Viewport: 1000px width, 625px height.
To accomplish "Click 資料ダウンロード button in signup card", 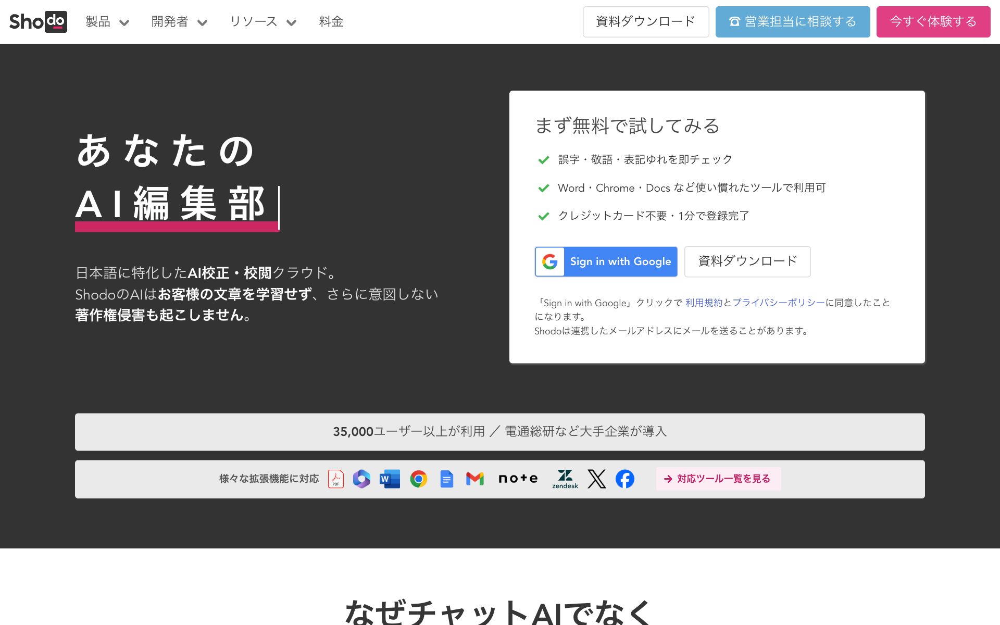I will point(747,261).
